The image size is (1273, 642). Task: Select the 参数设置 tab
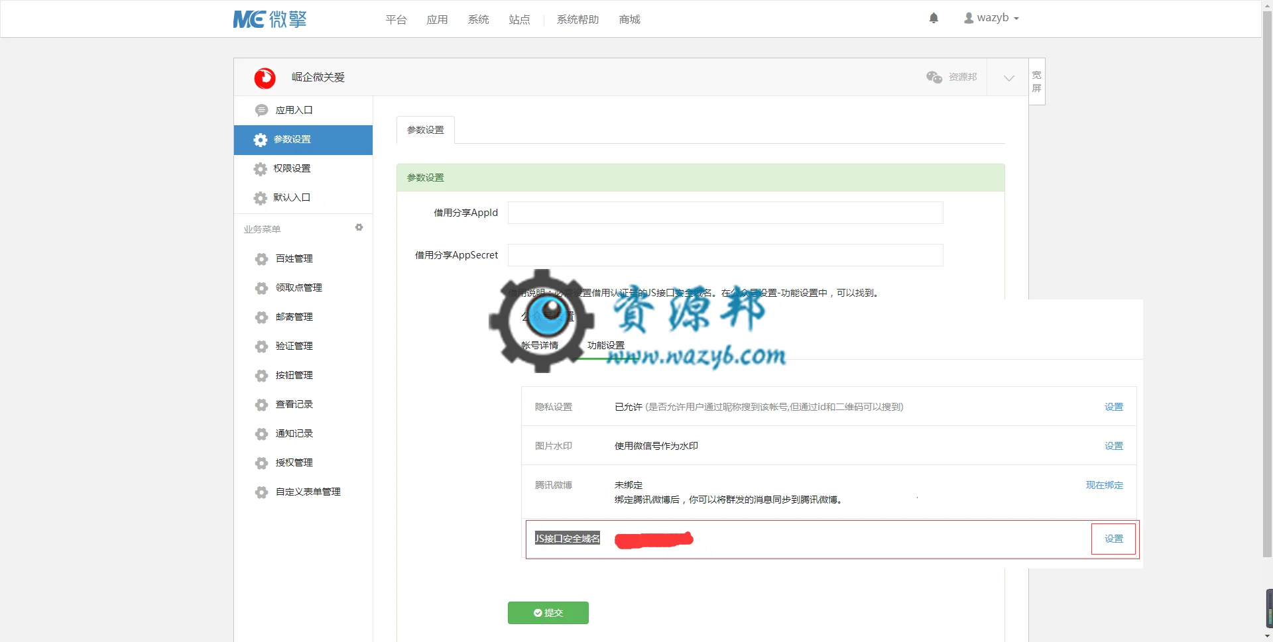(426, 130)
